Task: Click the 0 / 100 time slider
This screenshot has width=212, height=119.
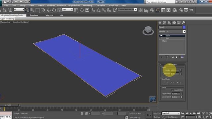Action: tap(9, 105)
